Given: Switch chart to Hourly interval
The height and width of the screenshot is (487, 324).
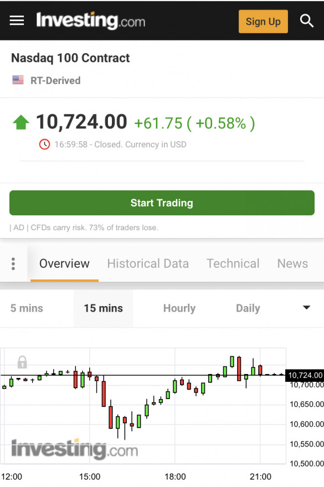Looking at the screenshot, I should coord(179,308).
